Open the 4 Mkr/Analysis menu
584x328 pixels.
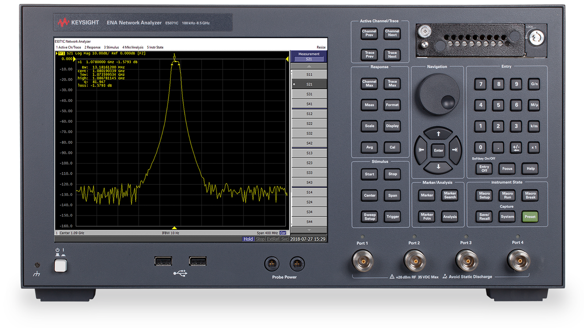point(134,47)
